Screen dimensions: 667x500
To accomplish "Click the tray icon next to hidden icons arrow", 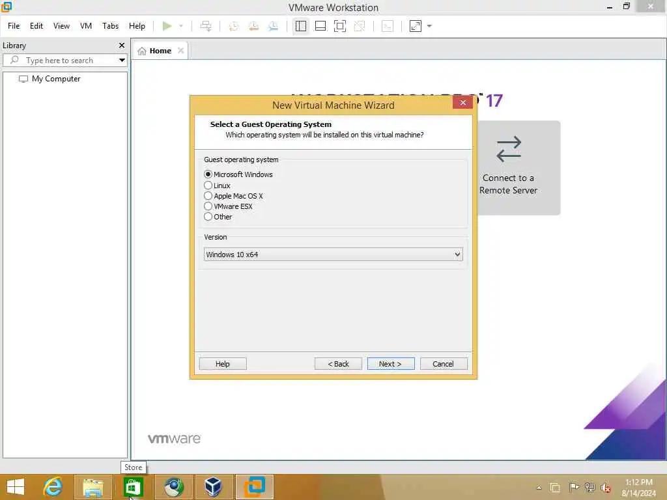I will 555,488.
